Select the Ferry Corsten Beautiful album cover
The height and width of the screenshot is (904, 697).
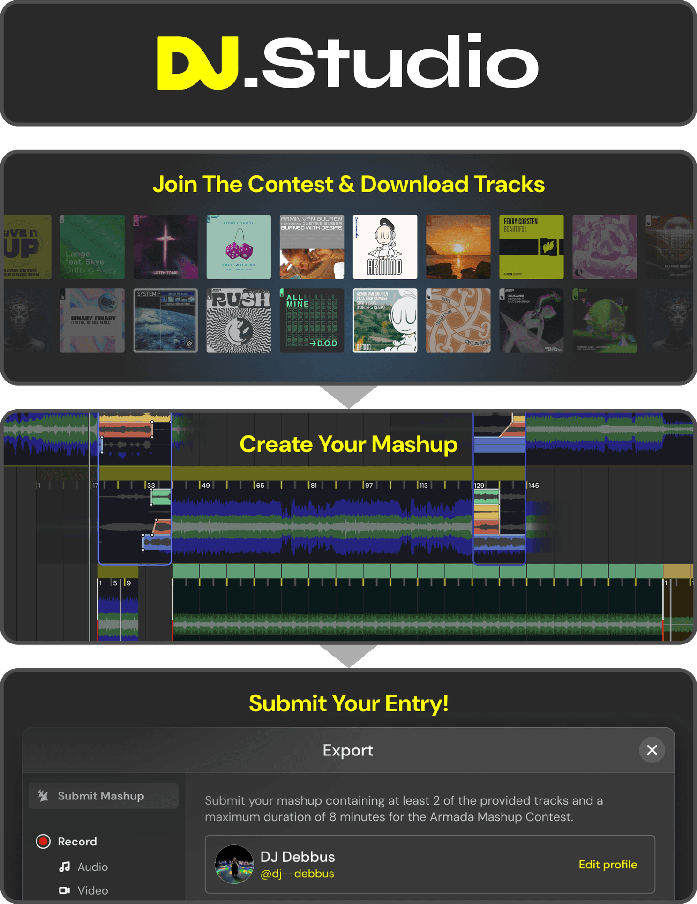(531, 247)
